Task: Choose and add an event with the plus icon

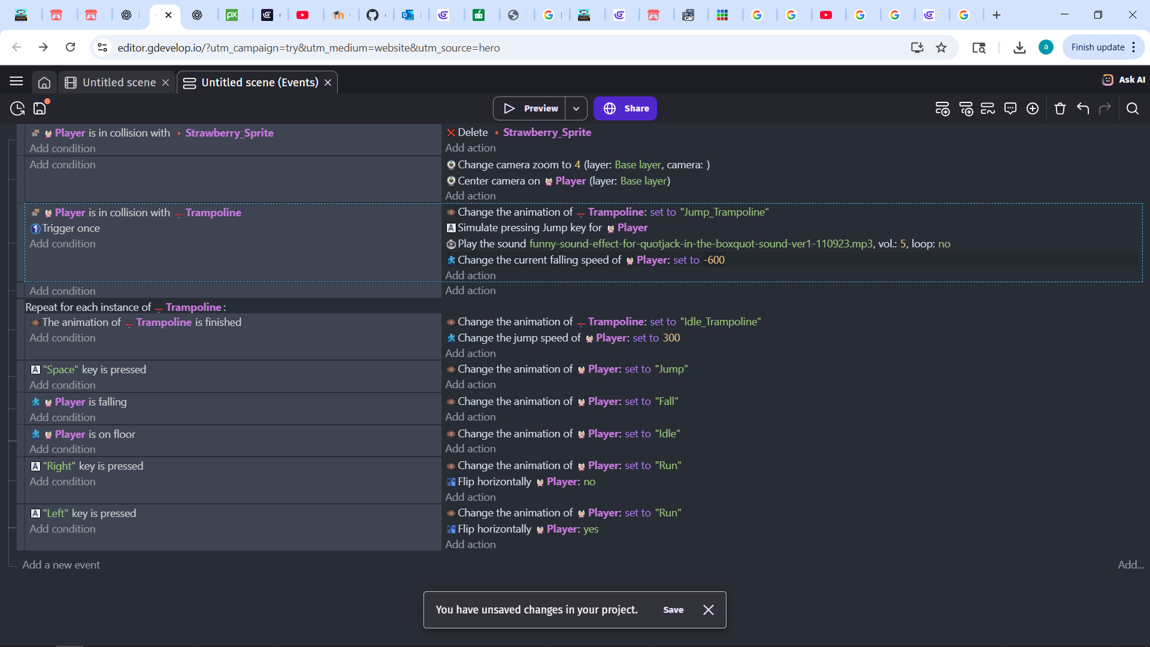Action: [x=1033, y=108]
